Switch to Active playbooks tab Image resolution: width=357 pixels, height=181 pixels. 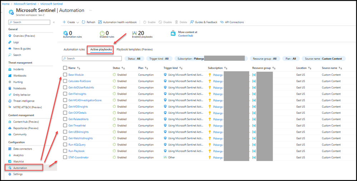101,49
